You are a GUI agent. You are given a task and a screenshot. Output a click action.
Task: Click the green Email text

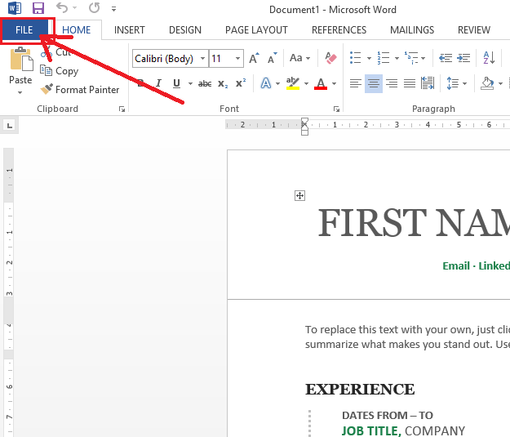[456, 266]
